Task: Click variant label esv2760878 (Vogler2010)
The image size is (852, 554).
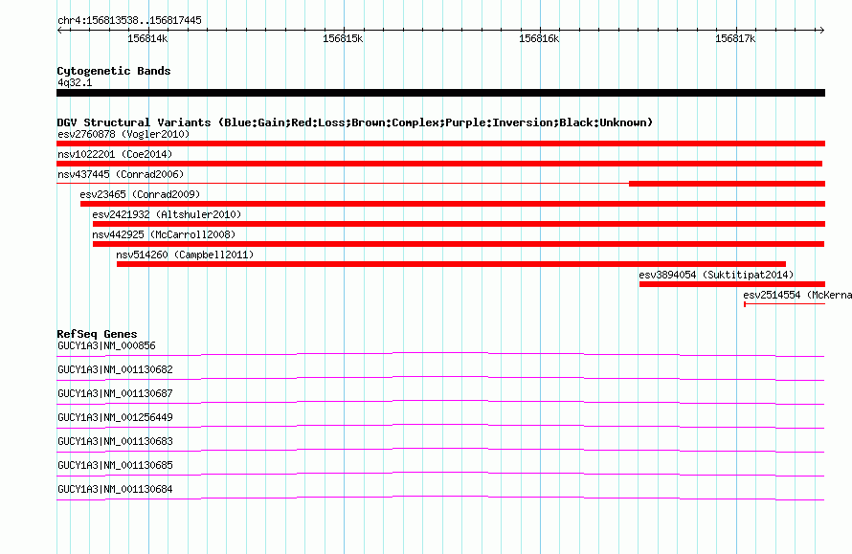Action: 123,134
